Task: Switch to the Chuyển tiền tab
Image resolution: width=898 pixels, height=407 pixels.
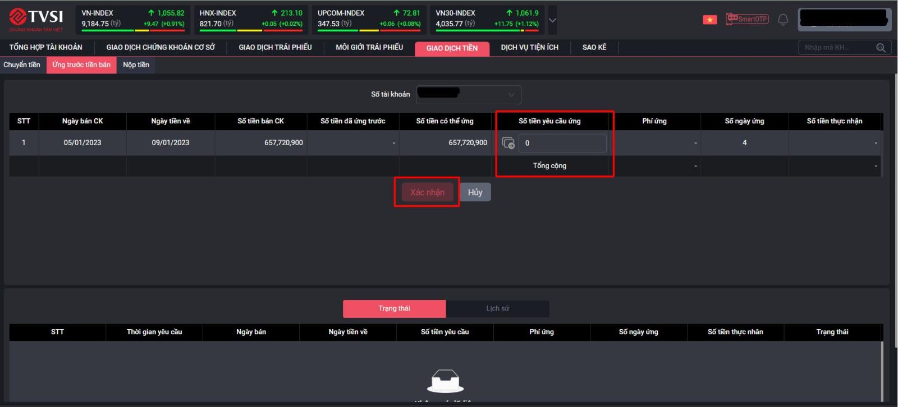Action: [22, 65]
